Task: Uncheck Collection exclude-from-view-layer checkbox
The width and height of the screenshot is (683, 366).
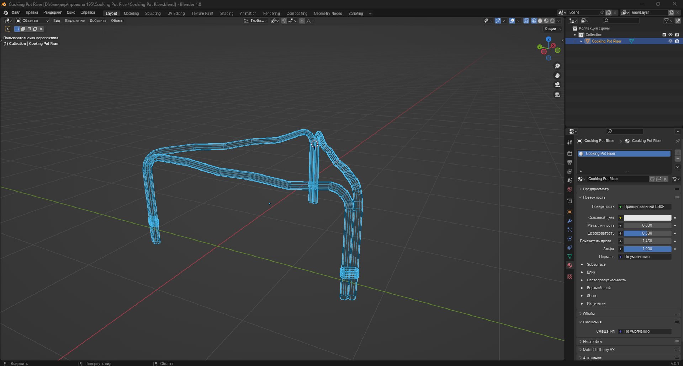Action: coord(664,35)
